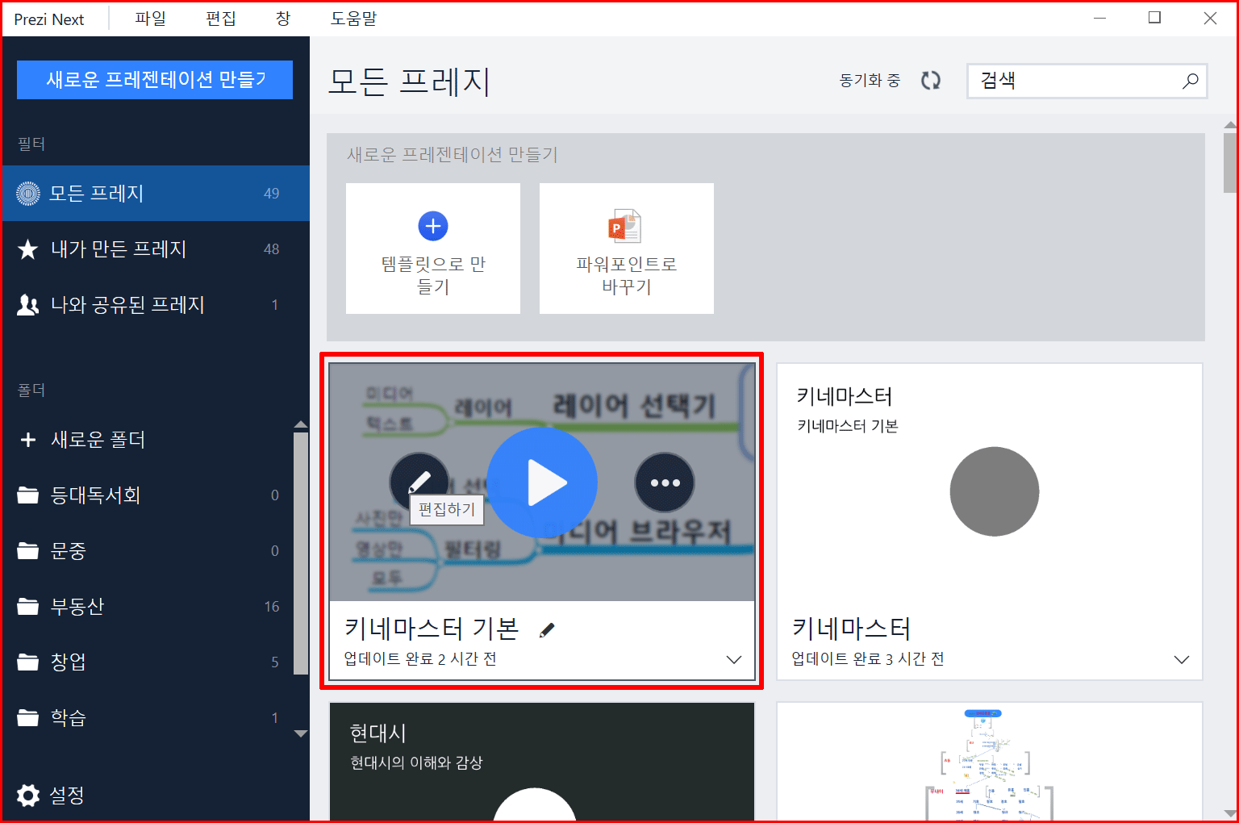Open the 파일 menu
The image size is (1239, 823).
(150, 19)
